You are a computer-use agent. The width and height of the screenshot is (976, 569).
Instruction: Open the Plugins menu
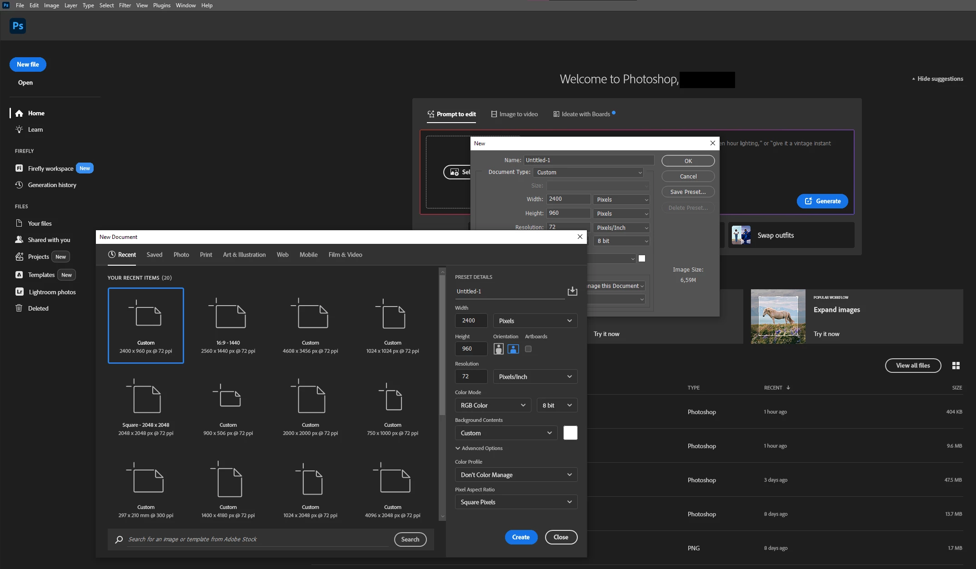click(x=161, y=5)
